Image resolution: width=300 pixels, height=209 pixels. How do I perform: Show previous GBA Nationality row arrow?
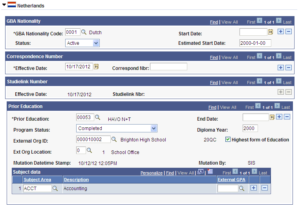pyautogui.click(x=260, y=20)
